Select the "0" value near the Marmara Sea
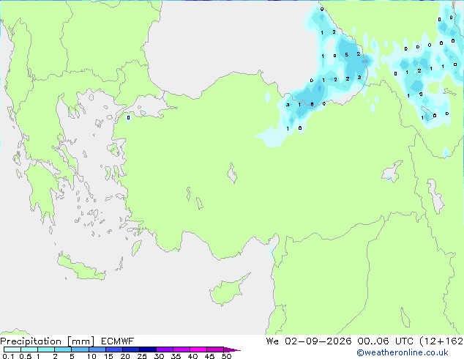This screenshot has height=359, width=464. (x=128, y=118)
